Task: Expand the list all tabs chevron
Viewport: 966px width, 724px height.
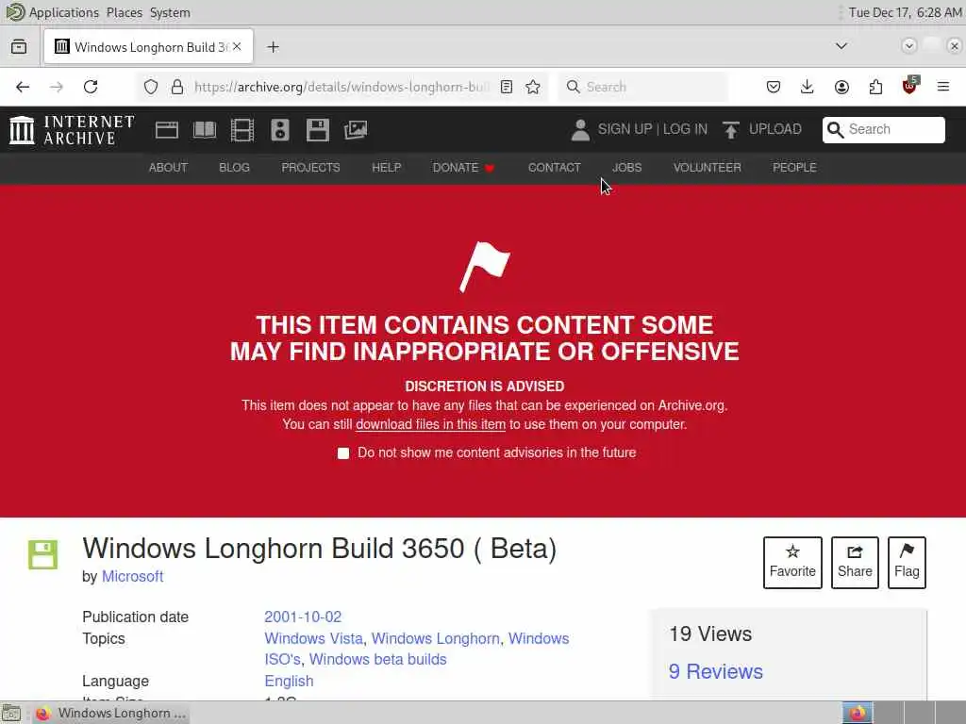Action: click(x=841, y=46)
